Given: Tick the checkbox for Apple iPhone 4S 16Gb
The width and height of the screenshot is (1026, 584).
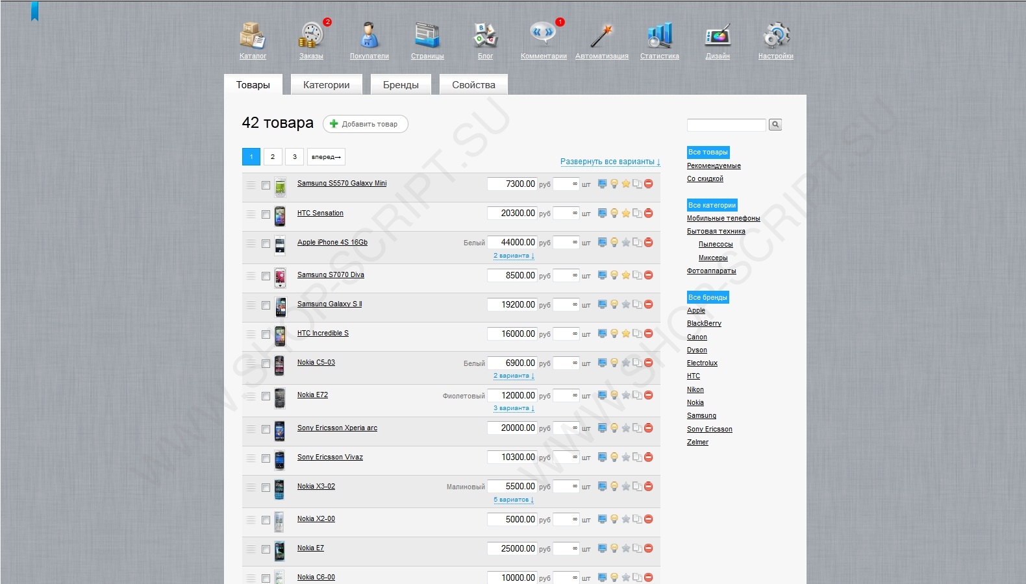Looking at the screenshot, I should [266, 243].
